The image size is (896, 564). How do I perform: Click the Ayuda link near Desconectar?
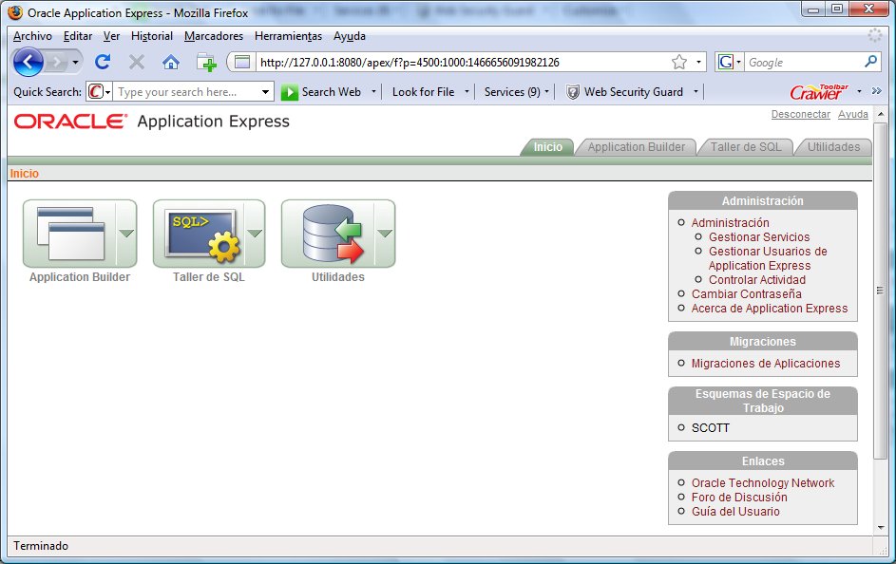[x=852, y=114]
